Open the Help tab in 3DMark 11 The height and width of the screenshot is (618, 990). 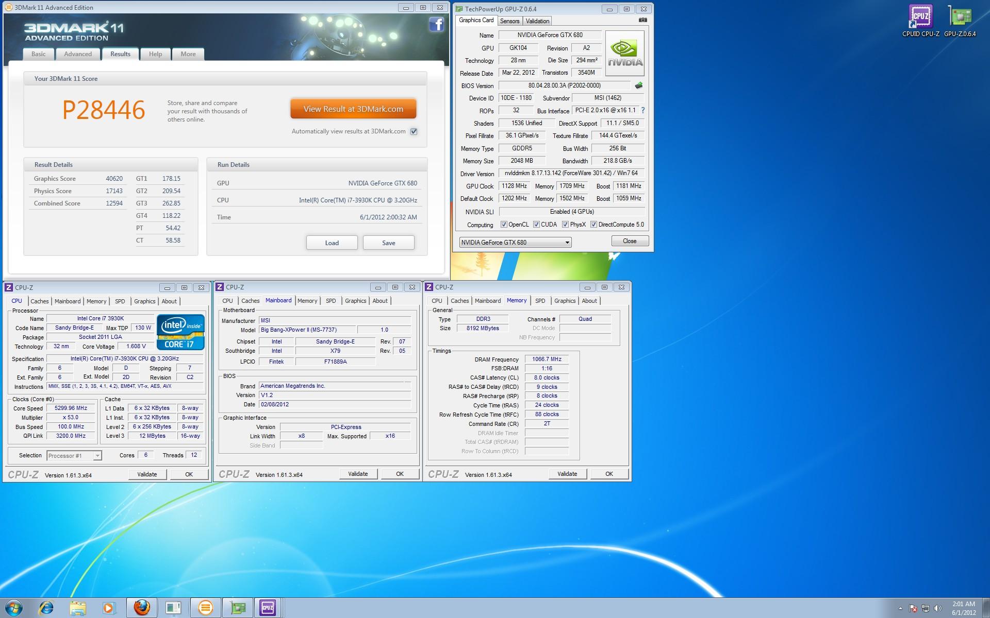155,54
